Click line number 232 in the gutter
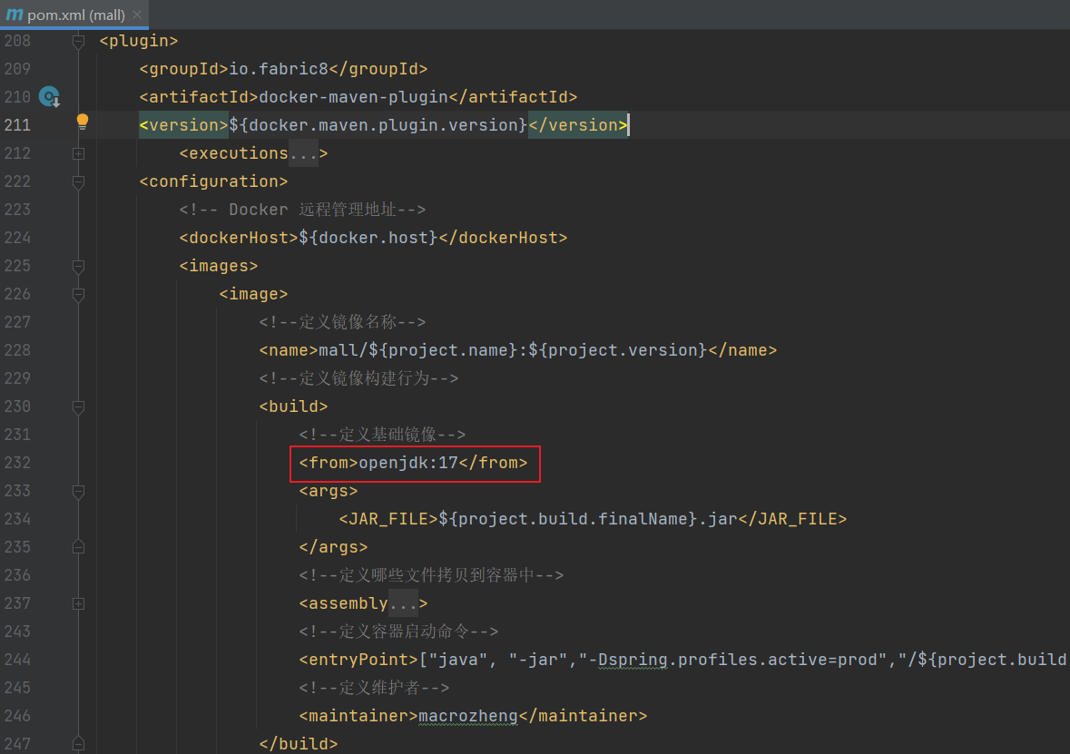Viewport: 1070px width, 754px height. [17, 463]
